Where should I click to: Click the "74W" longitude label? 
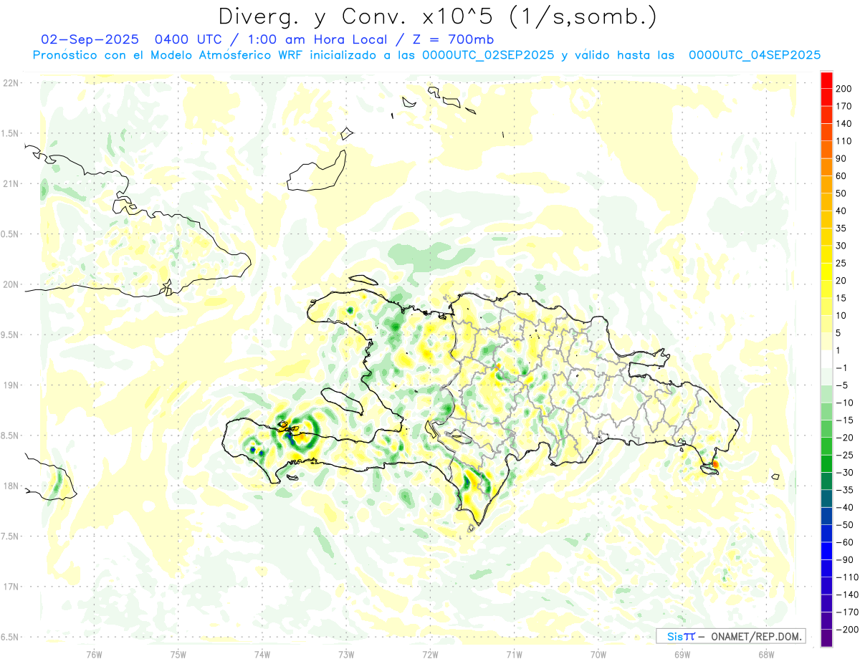point(262,654)
